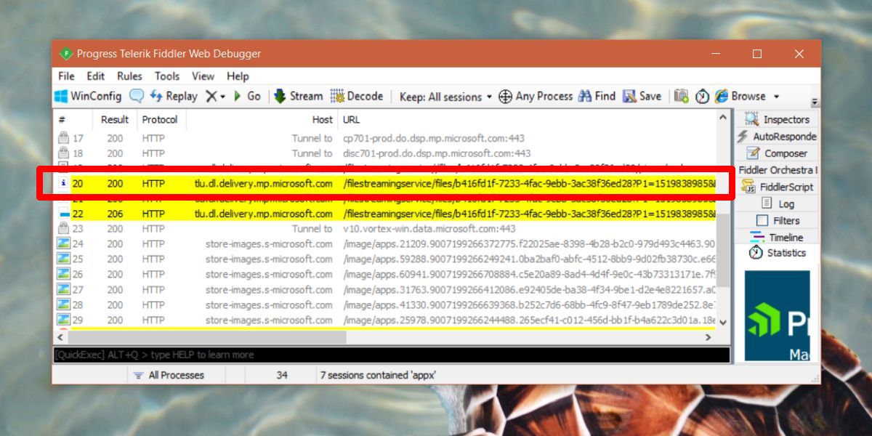Select session 17 lock icon row
The width and height of the screenshot is (872, 436).
click(x=385, y=138)
